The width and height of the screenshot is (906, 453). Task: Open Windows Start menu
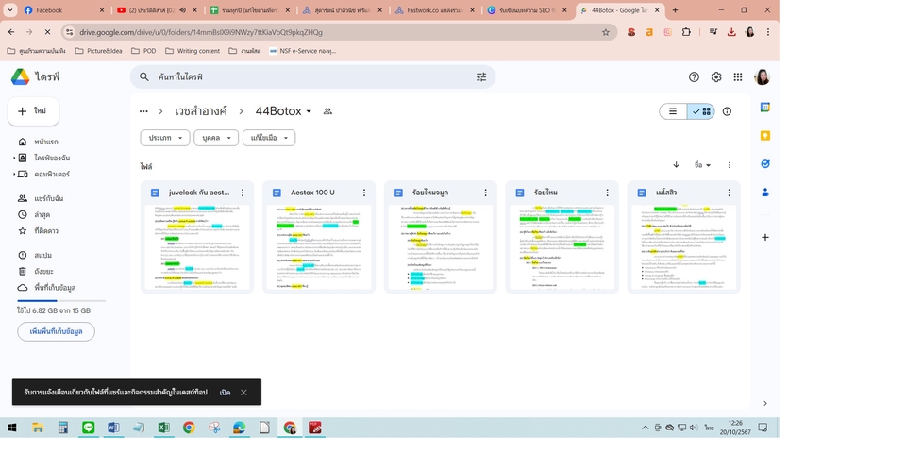click(x=11, y=428)
